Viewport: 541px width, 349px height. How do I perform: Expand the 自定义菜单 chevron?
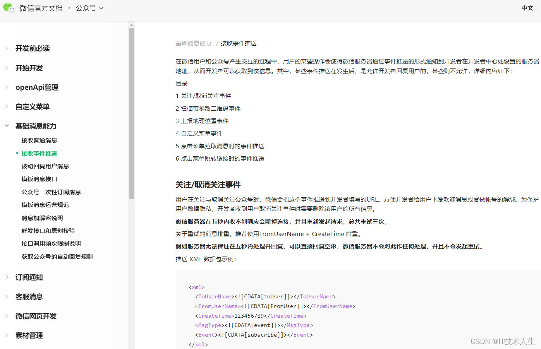(7, 106)
